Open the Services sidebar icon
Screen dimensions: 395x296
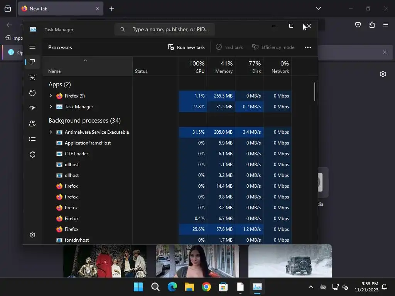coord(32,155)
